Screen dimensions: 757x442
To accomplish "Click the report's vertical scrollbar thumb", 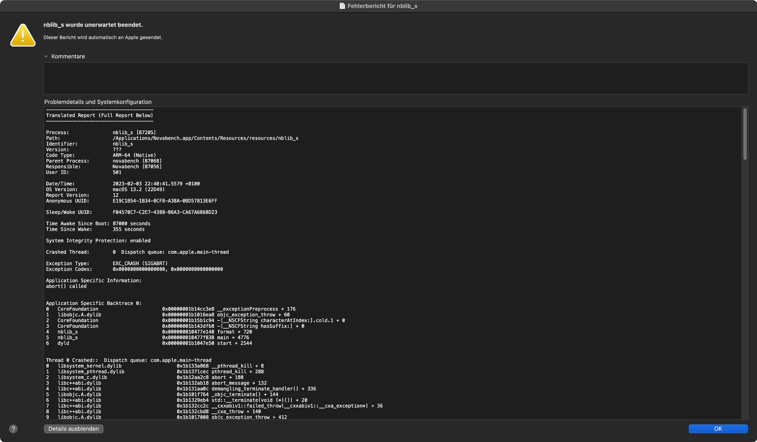I will tap(745, 134).
